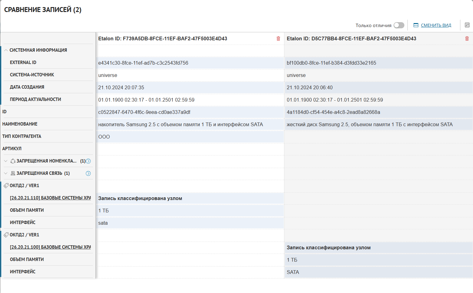
Task: Delete the second record D5C77BB4 with trash icon
Action: (467, 38)
